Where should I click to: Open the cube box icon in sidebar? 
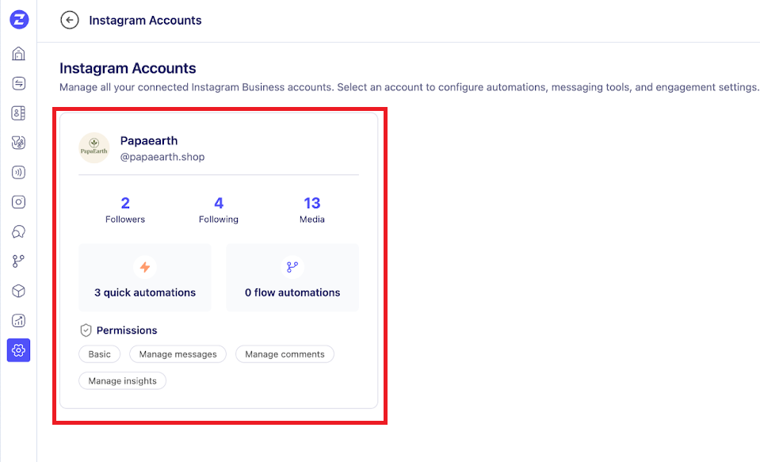[18, 291]
